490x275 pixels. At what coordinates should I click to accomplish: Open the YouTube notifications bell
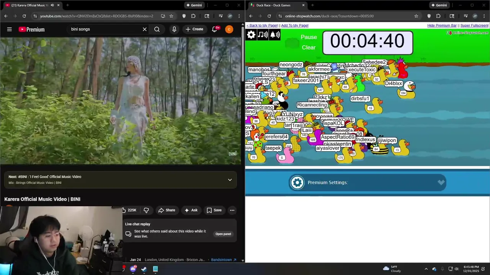pyautogui.click(x=215, y=29)
